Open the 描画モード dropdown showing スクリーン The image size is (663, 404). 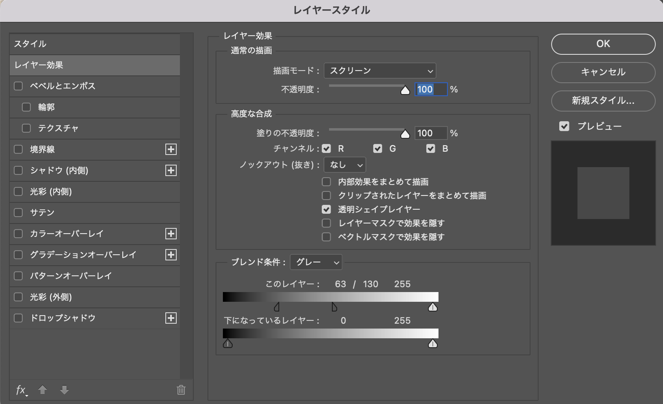coord(380,71)
